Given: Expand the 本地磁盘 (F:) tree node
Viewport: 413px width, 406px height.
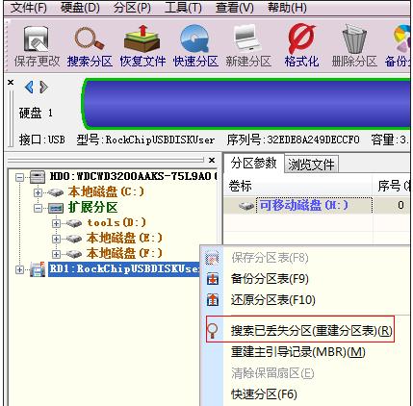Looking at the screenshot, I should click(56, 254).
